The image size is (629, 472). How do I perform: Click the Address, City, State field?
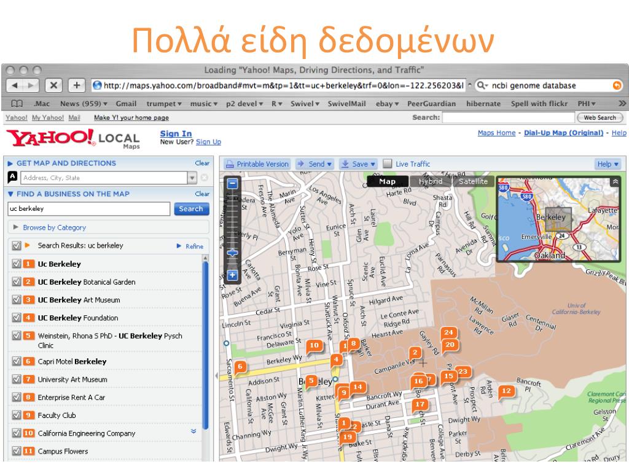[104, 178]
